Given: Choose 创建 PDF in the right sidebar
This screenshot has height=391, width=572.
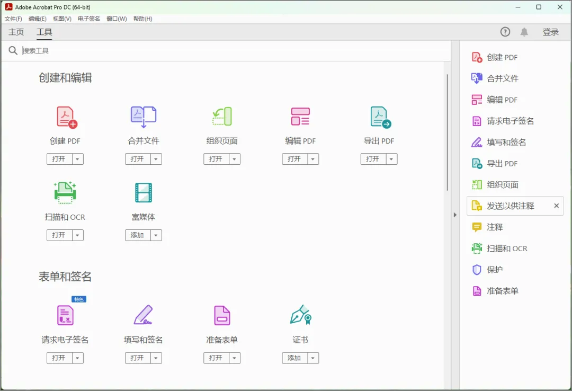Looking at the screenshot, I should coord(515,57).
